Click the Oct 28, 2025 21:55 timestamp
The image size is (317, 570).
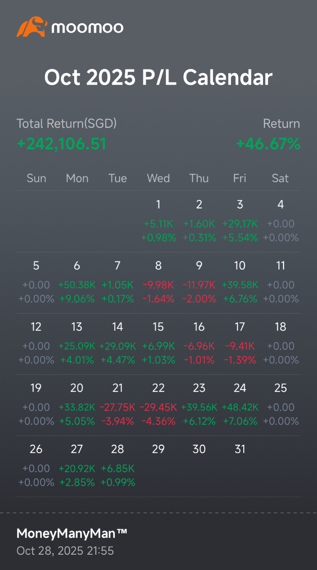(x=65, y=551)
